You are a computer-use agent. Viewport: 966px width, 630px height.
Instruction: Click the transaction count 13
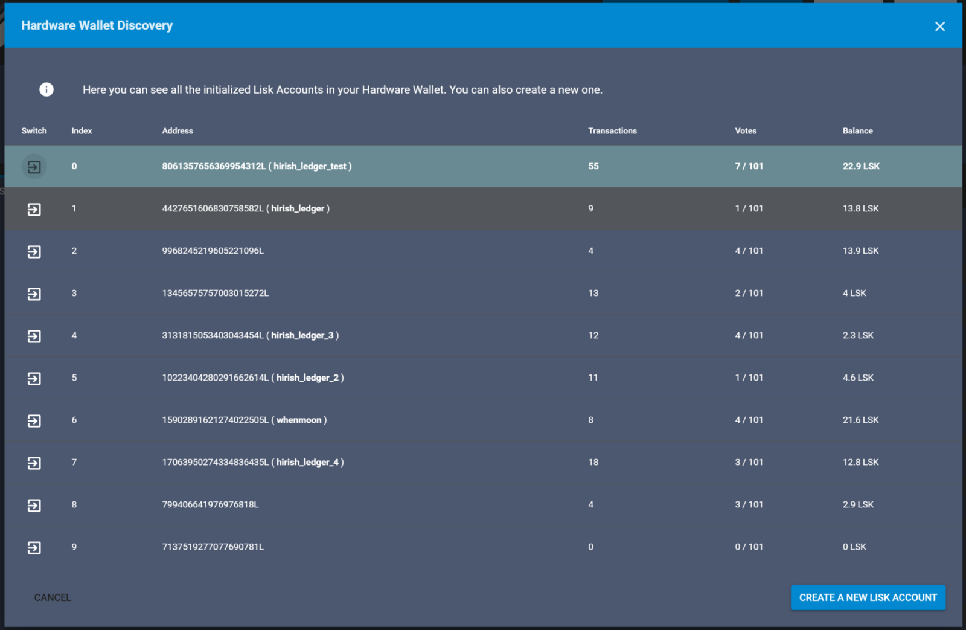[593, 293]
